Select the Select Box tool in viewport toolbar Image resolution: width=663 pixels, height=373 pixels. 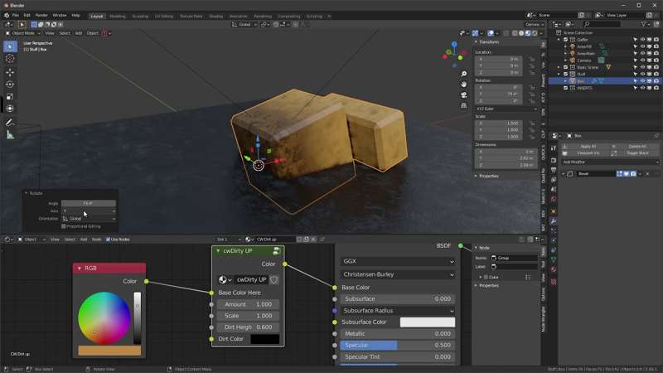10,46
